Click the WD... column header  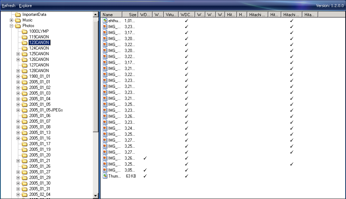(x=145, y=15)
